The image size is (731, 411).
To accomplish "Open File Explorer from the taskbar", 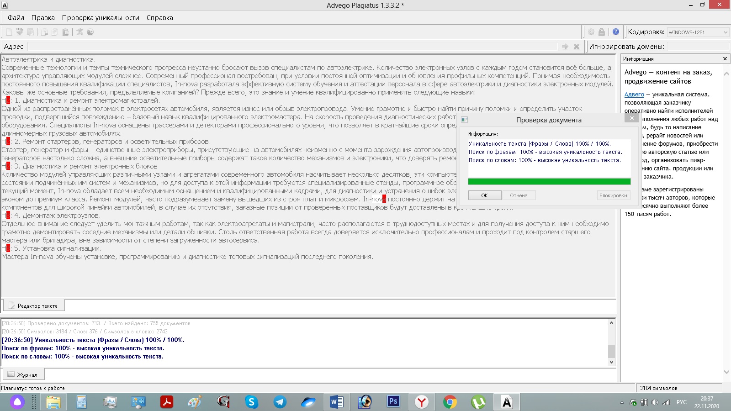I will pos(53,402).
